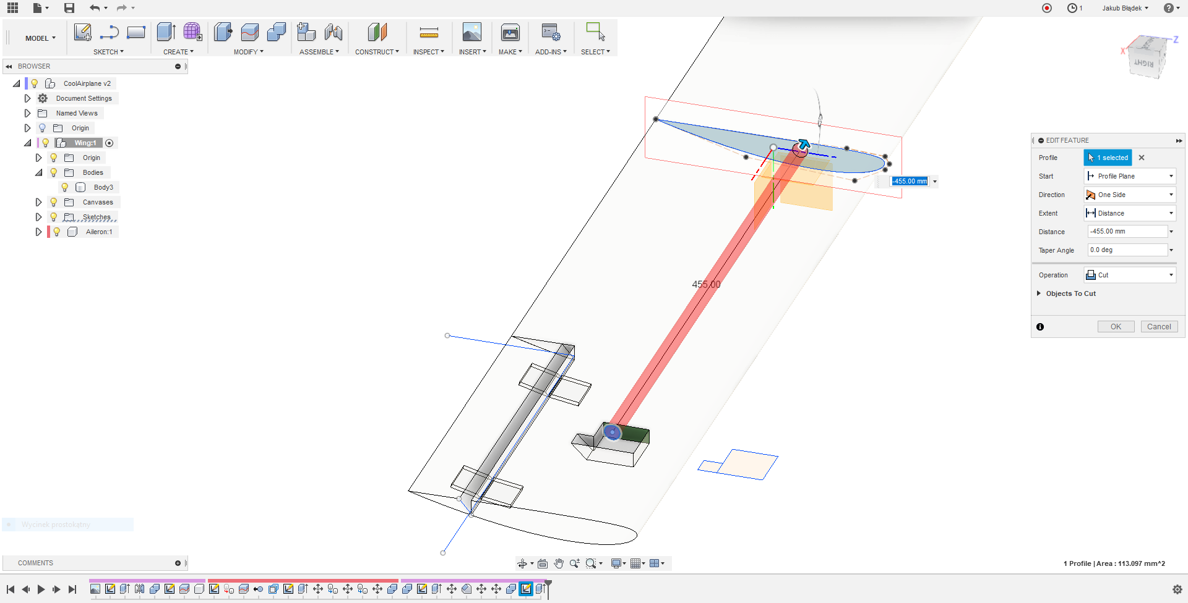
Task: Open the SKETCH menu
Action: [108, 52]
